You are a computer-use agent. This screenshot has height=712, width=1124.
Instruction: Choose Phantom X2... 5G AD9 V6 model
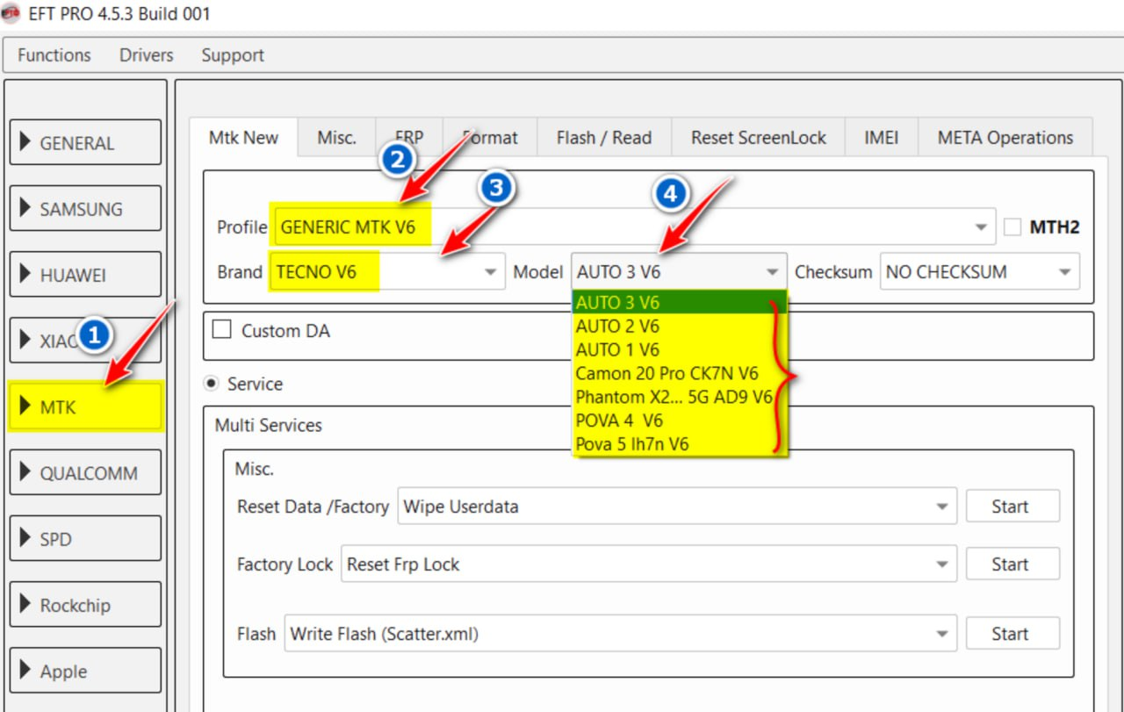point(680,397)
